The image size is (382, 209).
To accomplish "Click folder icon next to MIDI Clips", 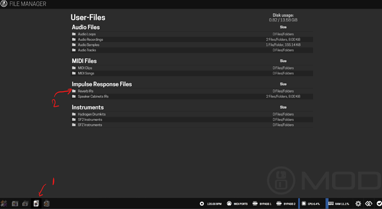I will (74, 68).
